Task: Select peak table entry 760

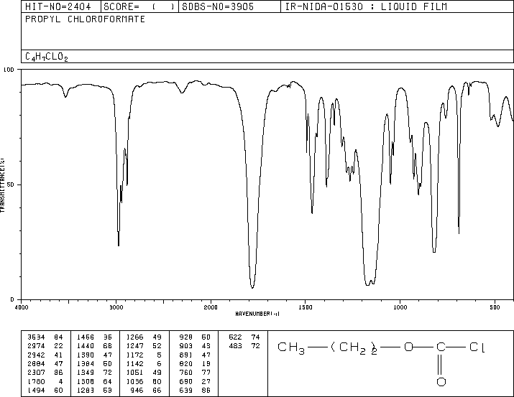Action: coord(195,373)
